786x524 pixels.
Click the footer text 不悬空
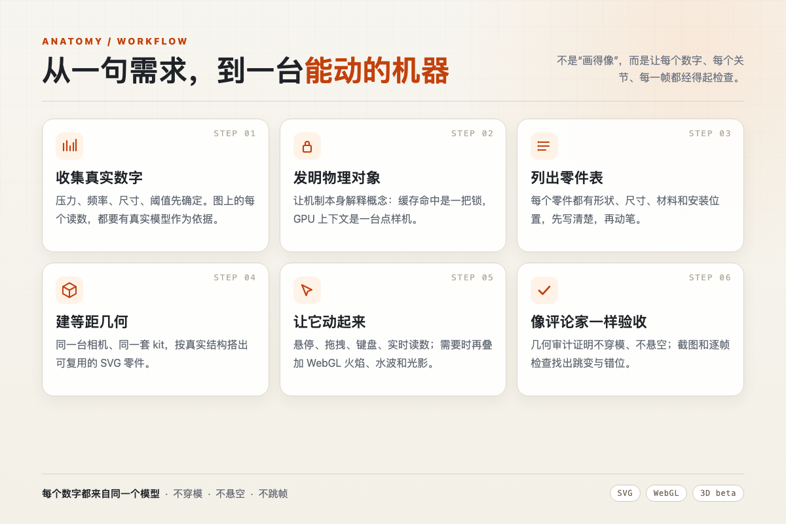[231, 494]
